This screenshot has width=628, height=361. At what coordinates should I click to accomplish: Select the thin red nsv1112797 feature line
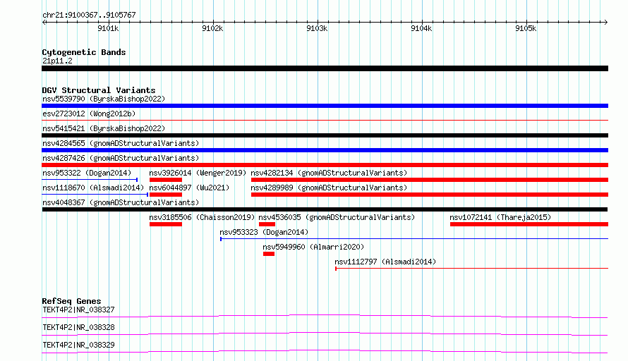[472, 269]
